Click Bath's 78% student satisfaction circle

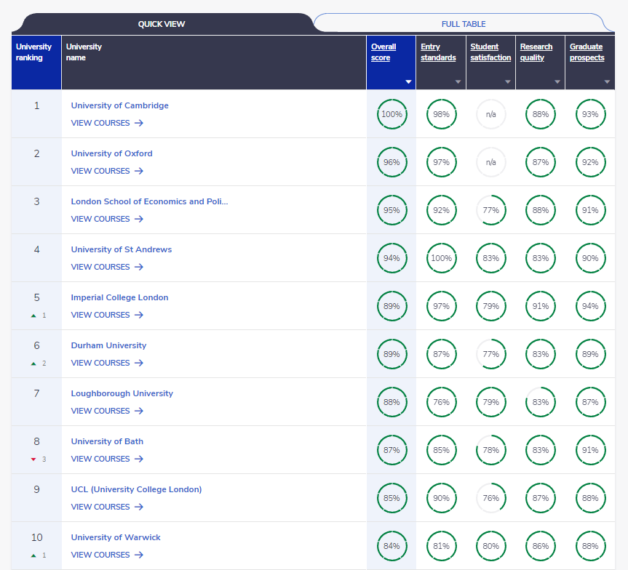491,450
